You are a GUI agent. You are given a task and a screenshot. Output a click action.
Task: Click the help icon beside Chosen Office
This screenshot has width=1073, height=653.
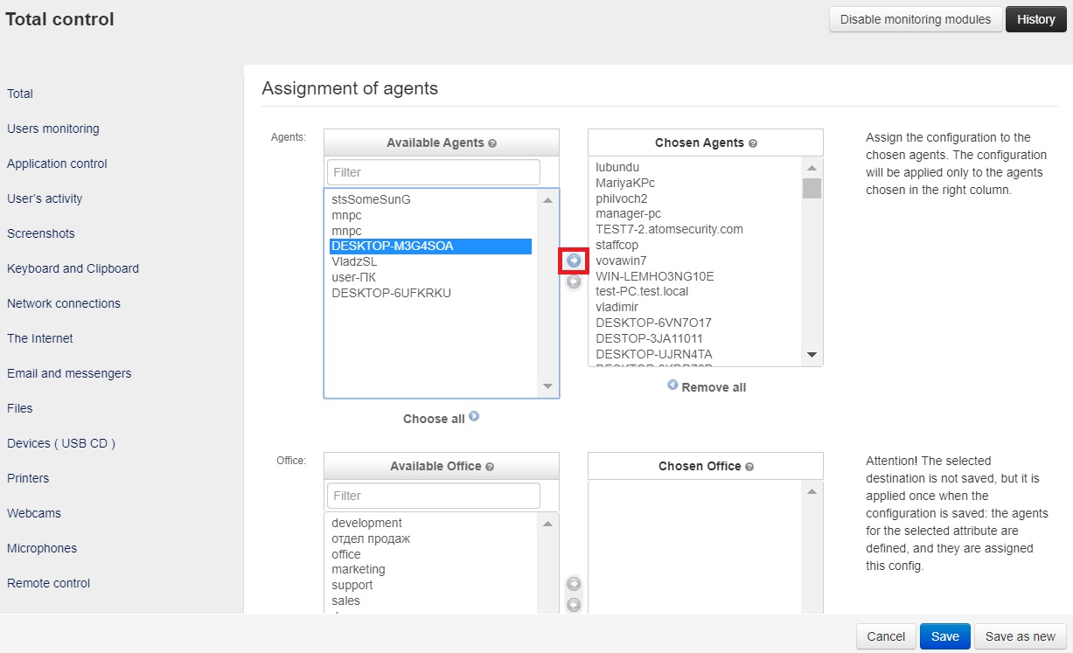[749, 467]
